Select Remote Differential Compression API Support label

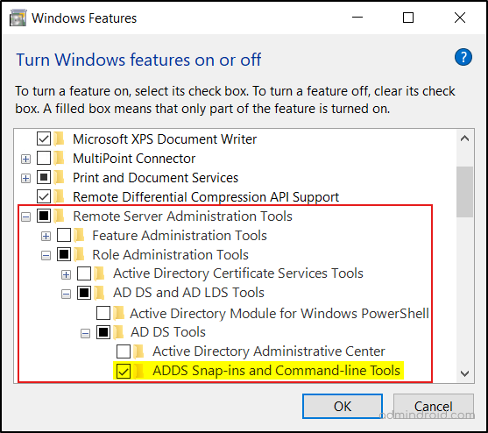(x=206, y=197)
